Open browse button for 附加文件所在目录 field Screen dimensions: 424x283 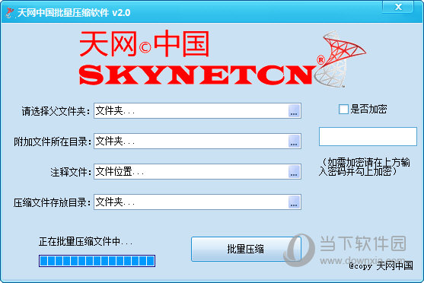click(294, 141)
